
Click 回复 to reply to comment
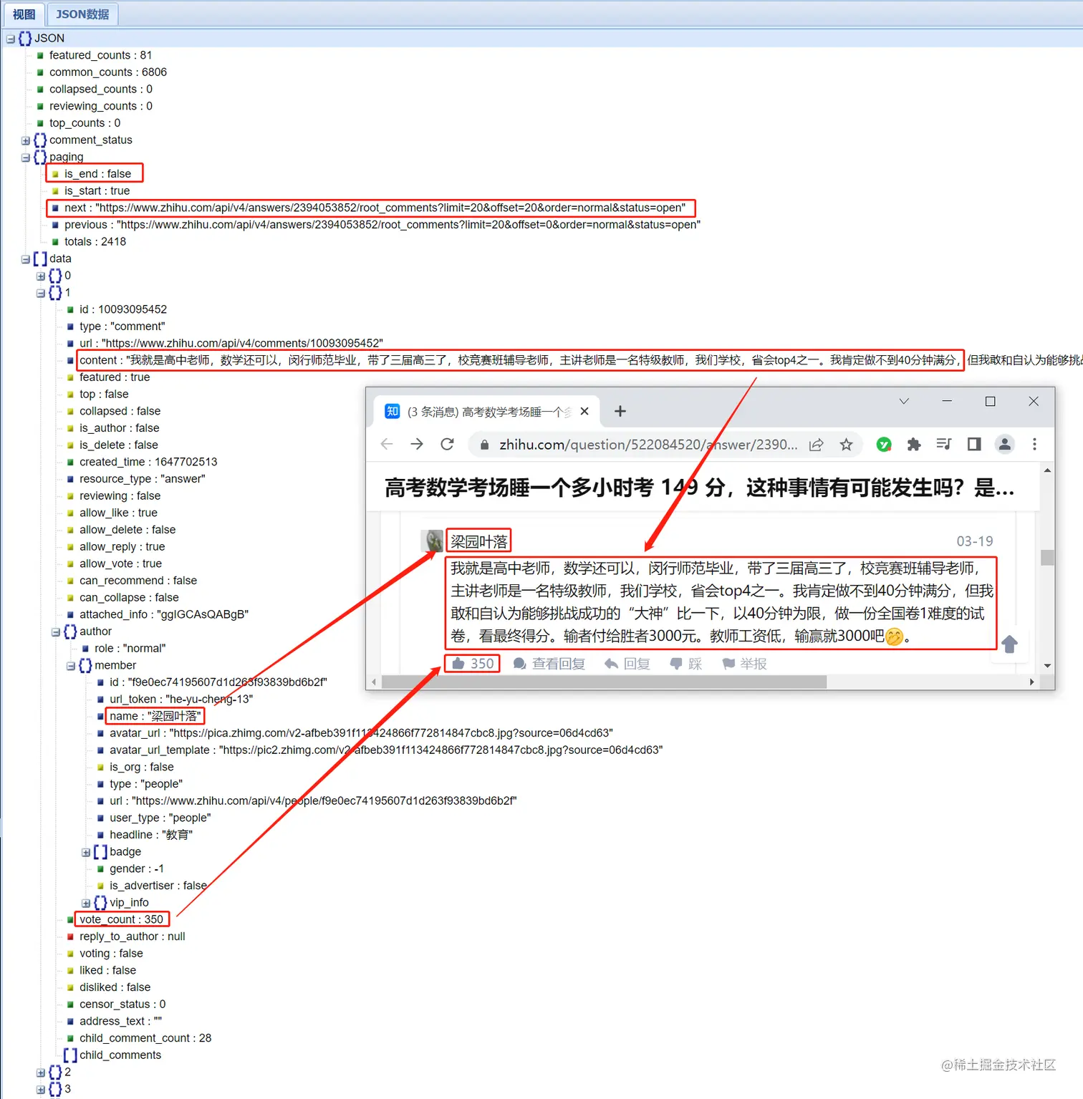point(627,664)
